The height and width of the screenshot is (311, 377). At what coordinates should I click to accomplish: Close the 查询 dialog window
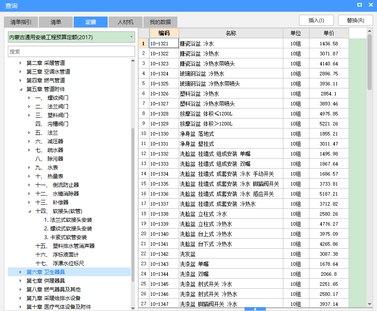coord(370,5)
